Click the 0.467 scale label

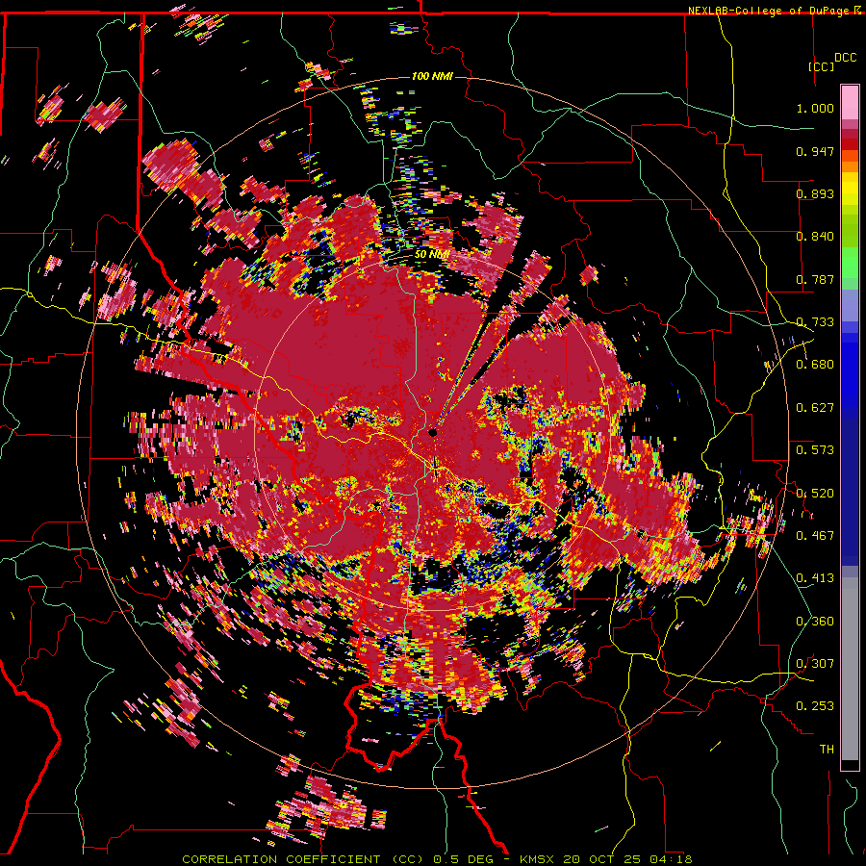815,536
